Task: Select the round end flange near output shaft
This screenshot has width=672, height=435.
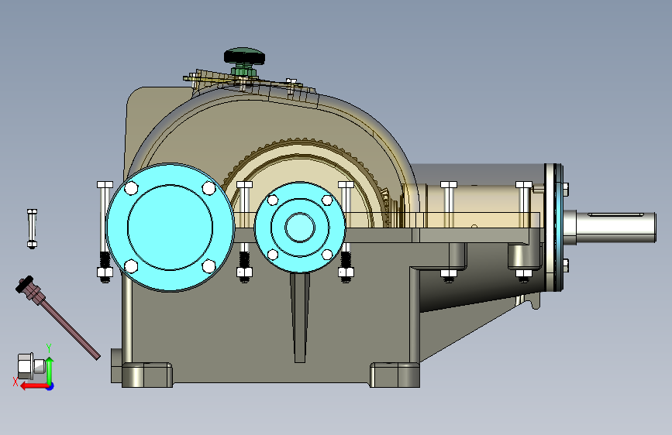Action: tap(553, 228)
